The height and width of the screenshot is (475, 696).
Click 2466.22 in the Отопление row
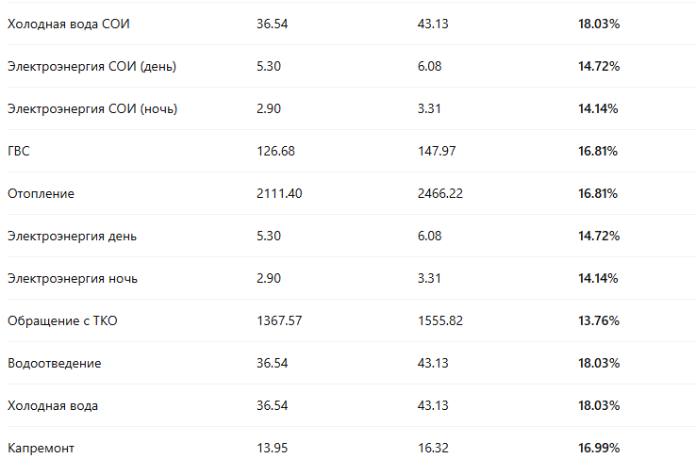tap(440, 194)
